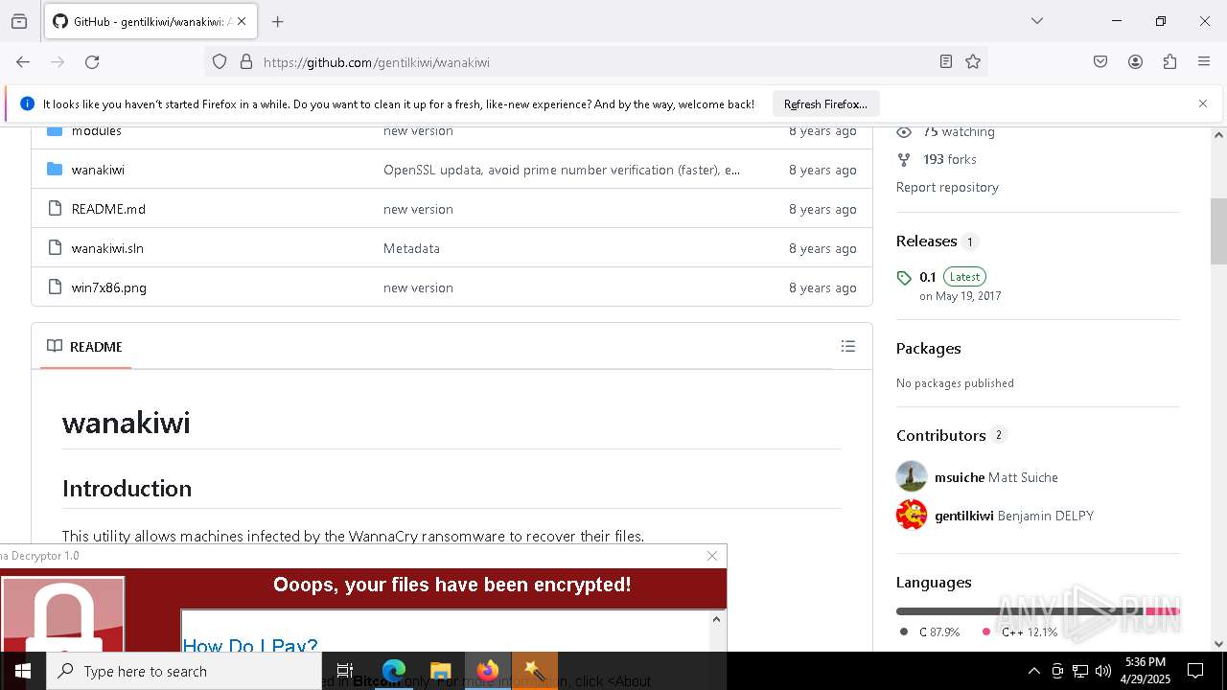Click the README.md file icon

pos(55,209)
